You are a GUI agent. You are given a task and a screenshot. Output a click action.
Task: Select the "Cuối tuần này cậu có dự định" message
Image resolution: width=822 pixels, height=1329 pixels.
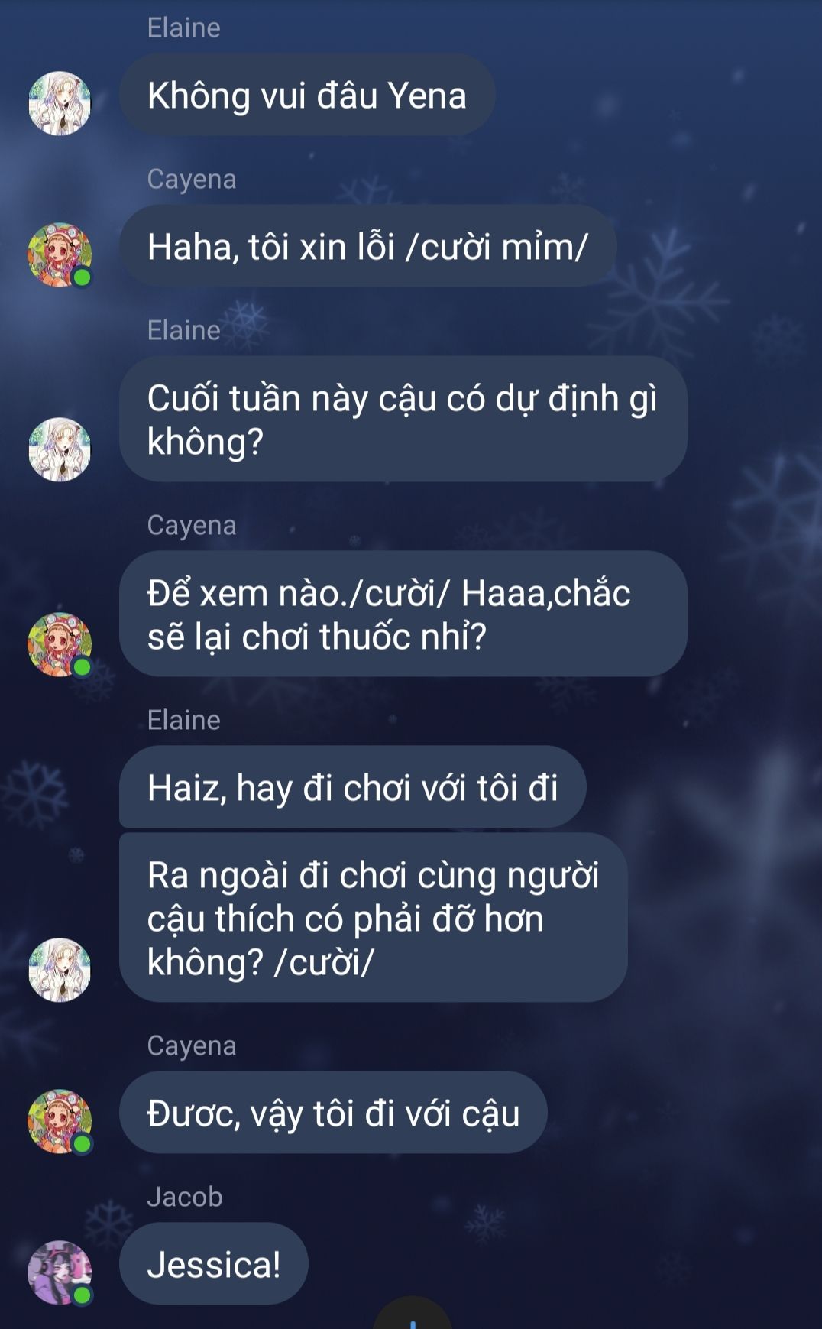pyautogui.click(x=403, y=419)
